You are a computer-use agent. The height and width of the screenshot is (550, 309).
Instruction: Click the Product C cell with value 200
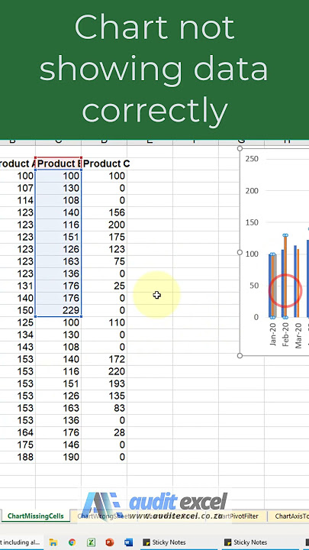105,225
